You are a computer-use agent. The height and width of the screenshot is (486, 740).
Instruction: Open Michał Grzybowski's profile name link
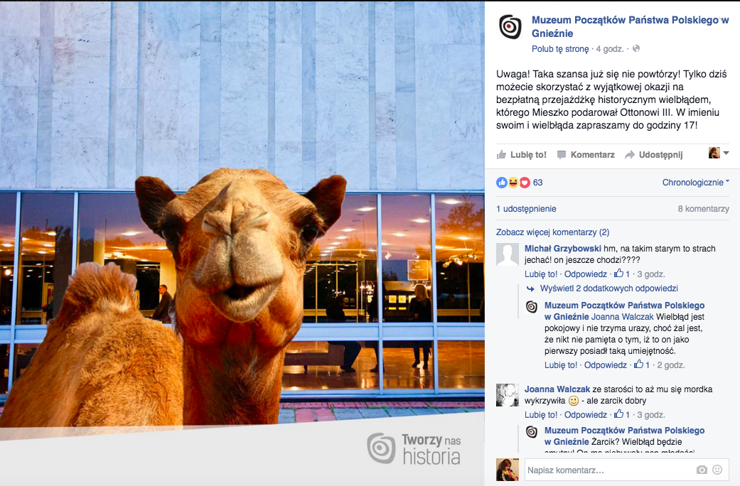(x=562, y=249)
